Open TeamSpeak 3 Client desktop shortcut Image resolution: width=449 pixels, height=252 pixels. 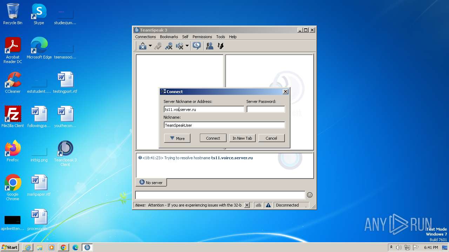65,153
